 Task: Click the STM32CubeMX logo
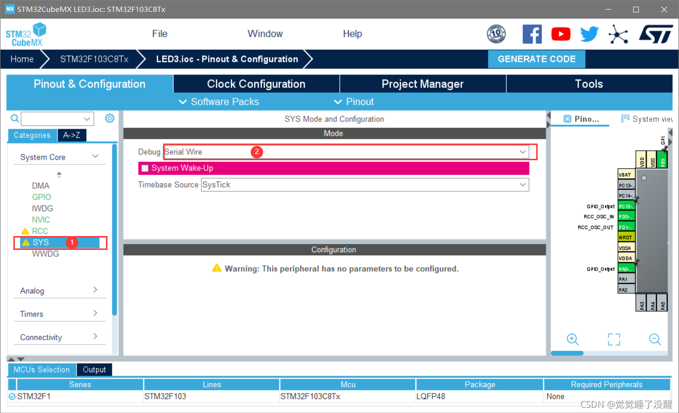pyautogui.click(x=26, y=34)
